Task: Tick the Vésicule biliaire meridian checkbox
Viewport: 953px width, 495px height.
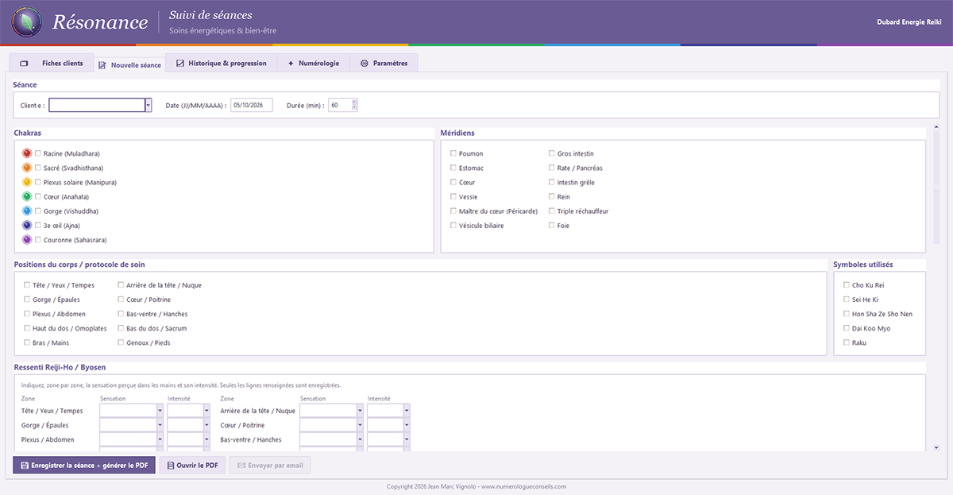Action: 453,226
